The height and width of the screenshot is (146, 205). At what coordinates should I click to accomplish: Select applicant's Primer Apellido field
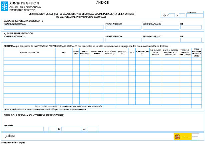pos(123,28)
